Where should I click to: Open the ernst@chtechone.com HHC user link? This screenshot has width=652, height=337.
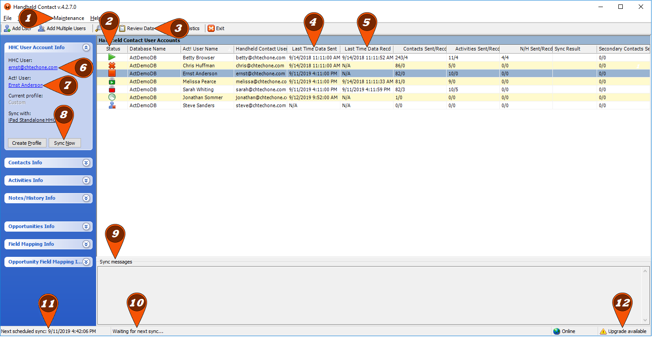(33, 67)
